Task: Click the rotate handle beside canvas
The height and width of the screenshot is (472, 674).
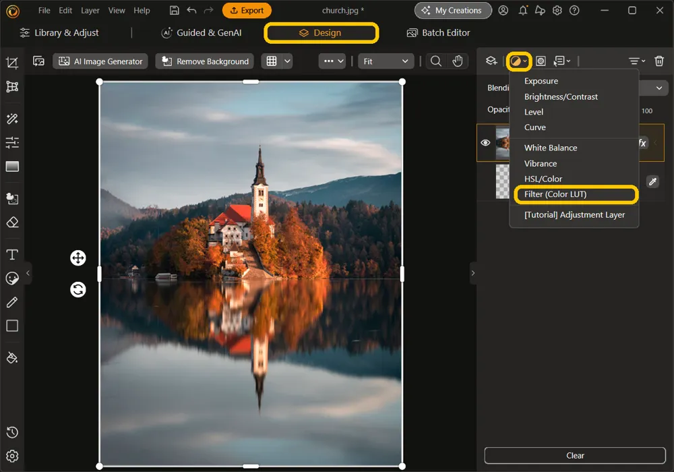Action: 78,290
